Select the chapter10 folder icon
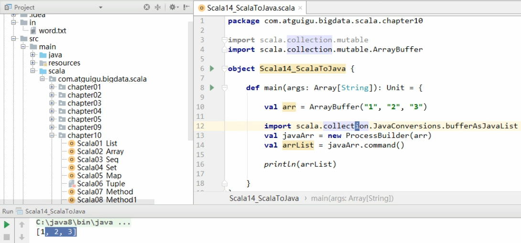 coord(62,135)
